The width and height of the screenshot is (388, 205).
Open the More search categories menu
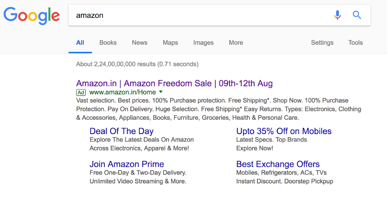click(236, 42)
